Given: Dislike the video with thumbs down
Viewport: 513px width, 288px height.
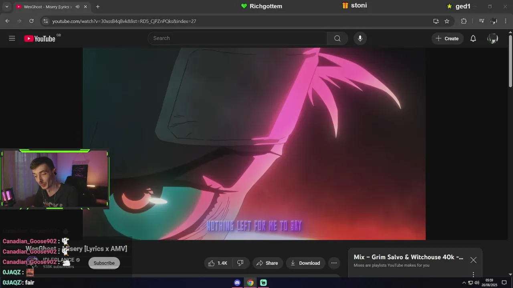Looking at the screenshot, I should [x=240, y=263].
